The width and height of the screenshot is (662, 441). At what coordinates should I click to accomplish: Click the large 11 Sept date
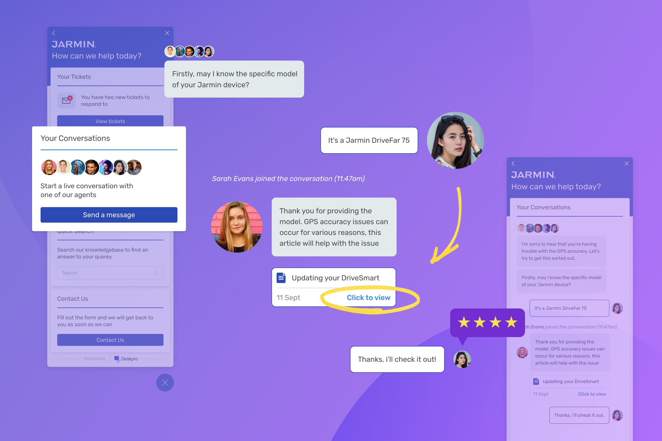288,297
